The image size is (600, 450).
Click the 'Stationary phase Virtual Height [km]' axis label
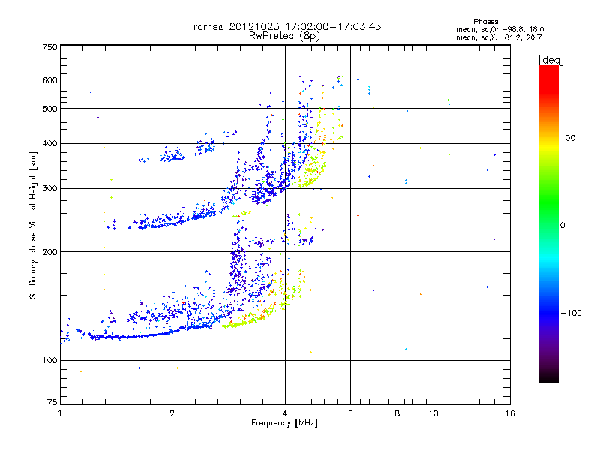tap(33, 226)
